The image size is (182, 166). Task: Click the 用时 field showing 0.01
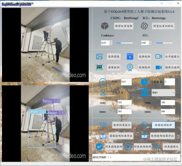coord(126,82)
